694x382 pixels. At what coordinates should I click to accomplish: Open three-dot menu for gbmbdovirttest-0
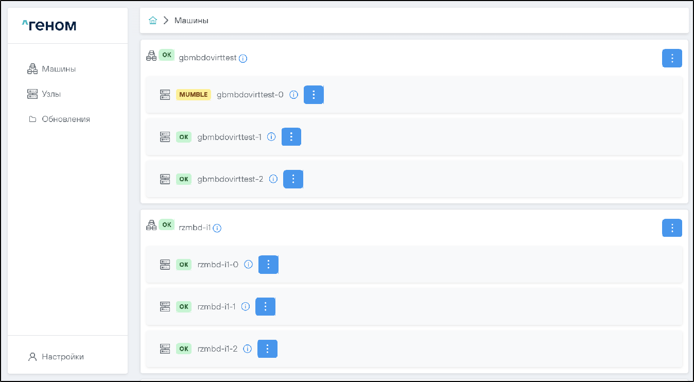314,95
